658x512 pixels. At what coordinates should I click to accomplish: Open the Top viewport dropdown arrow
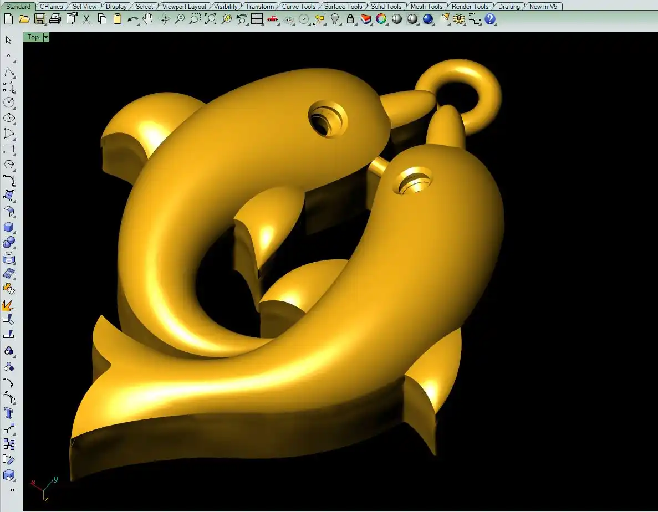click(46, 37)
